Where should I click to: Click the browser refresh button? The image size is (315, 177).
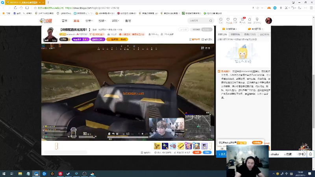pyautogui.click(x=15, y=8)
